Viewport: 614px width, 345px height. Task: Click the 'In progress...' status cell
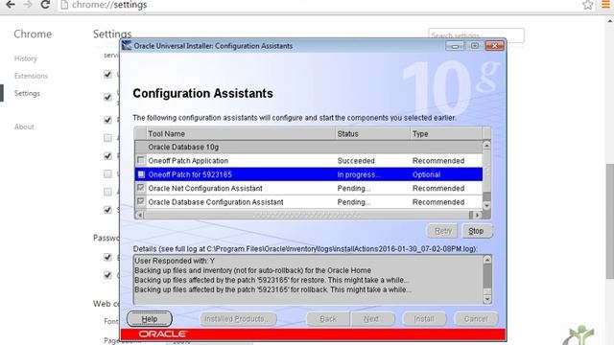359,174
